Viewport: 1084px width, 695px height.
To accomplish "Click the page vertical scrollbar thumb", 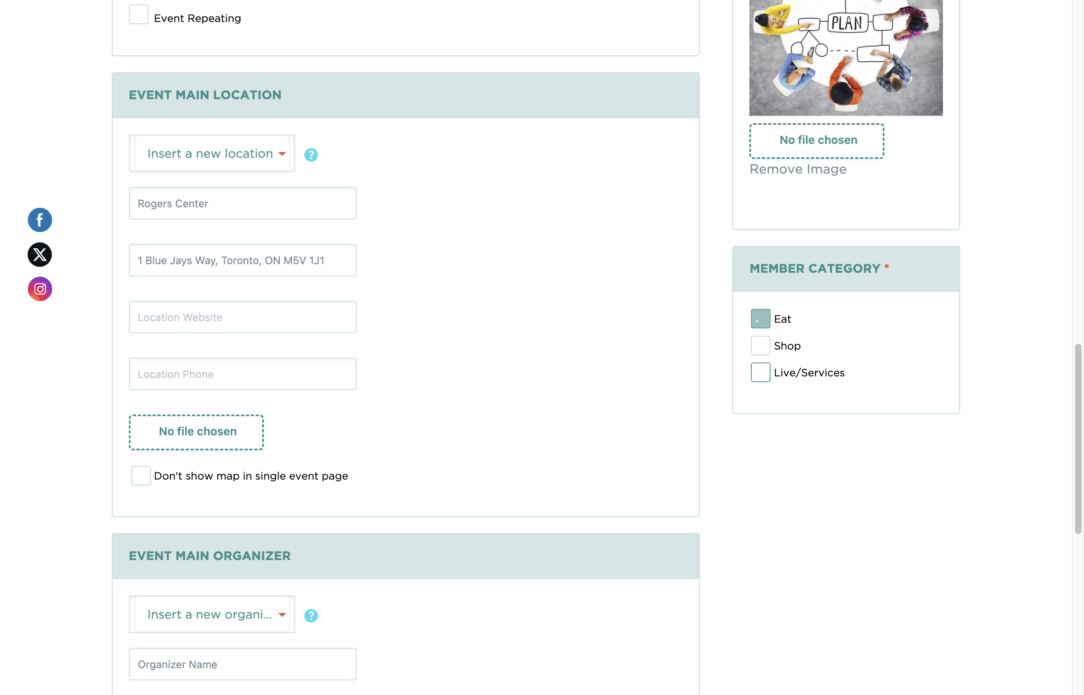I will tap(1078, 439).
